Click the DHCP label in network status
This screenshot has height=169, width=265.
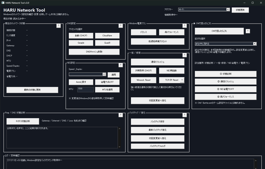9,56
